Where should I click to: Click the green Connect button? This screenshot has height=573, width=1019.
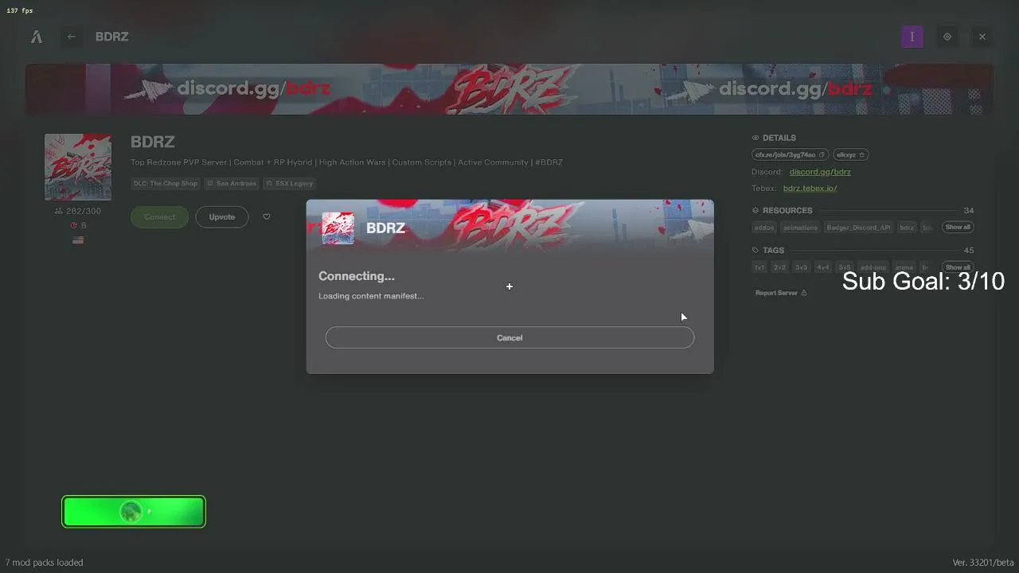click(159, 217)
